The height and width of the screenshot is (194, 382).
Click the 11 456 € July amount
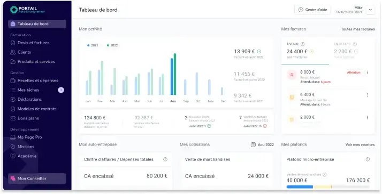(x=244, y=74)
